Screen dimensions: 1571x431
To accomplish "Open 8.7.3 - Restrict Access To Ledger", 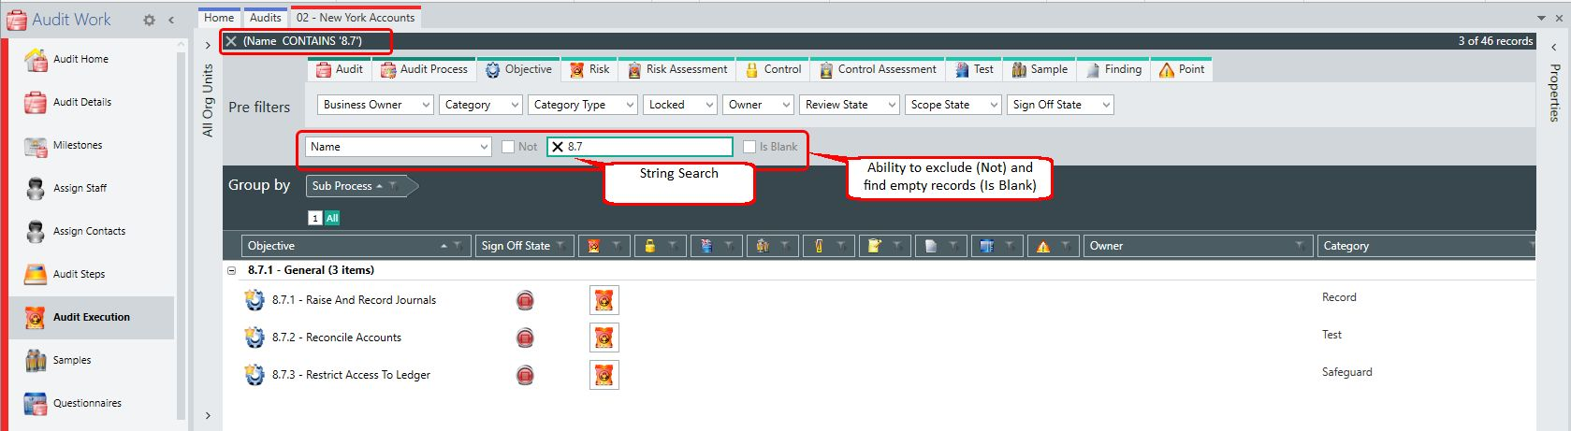I will [351, 375].
